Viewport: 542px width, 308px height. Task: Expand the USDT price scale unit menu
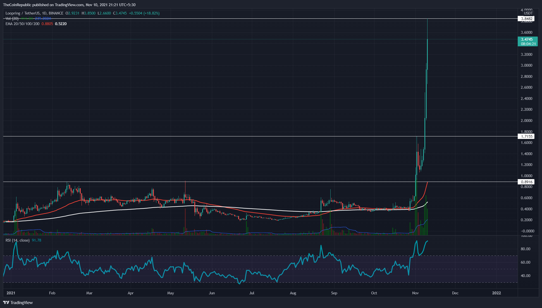coord(529,13)
